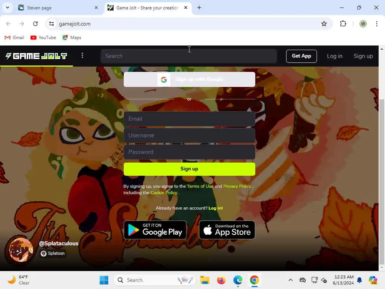
Task: Launch Firefox from the taskbar
Action: point(221,280)
